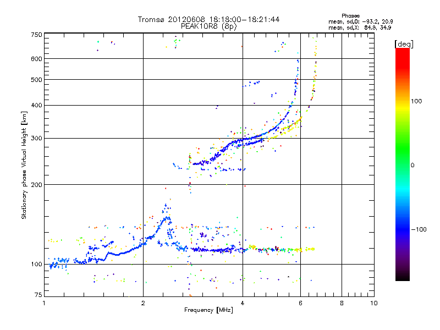Viewport: 440px width, 330px height.
Task: Click the x-axis '2' tick label
Action: coord(143,303)
